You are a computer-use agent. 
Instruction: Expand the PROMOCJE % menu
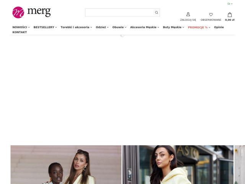(x=199, y=27)
